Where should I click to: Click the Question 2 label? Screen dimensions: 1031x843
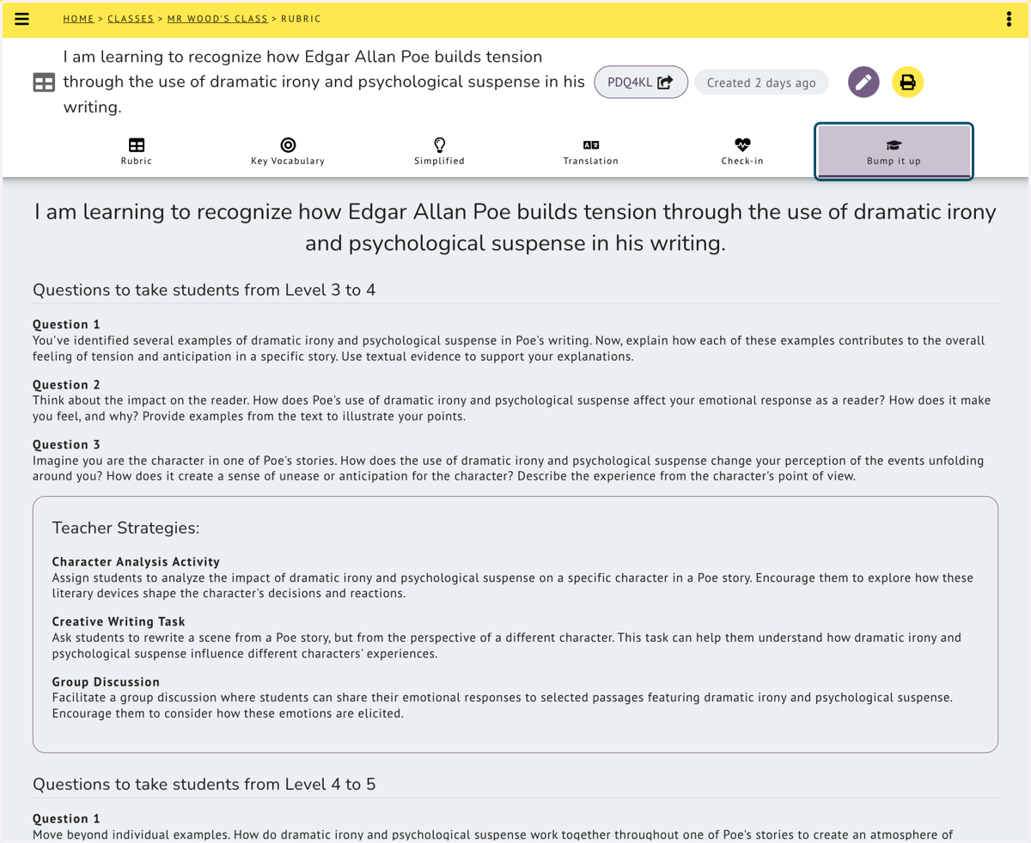(x=66, y=384)
